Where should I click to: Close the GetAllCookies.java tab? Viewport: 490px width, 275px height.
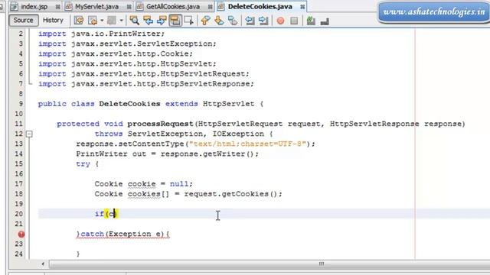tap(211, 7)
